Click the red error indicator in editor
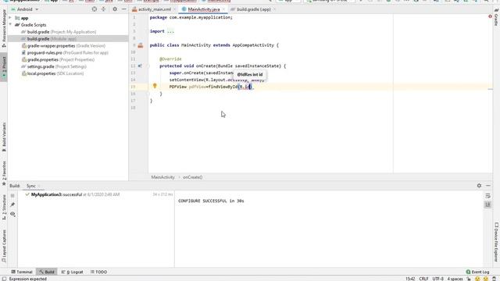 490,16
